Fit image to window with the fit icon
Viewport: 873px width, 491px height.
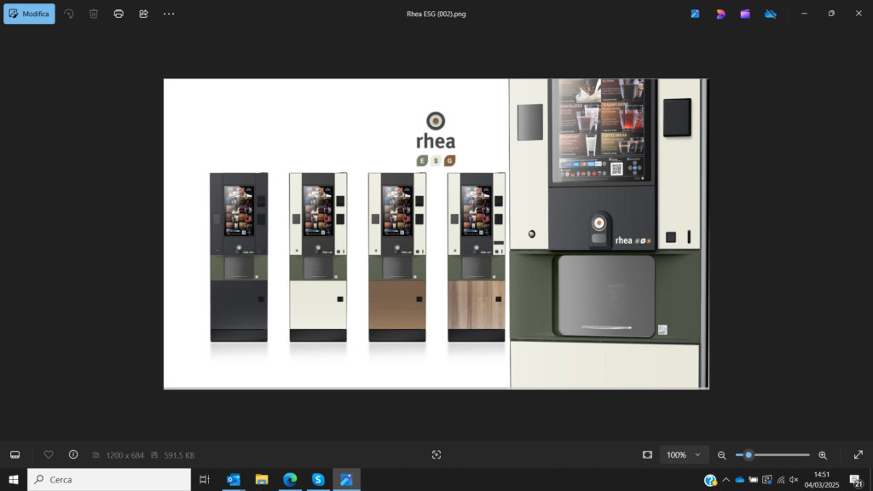pos(647,455)
